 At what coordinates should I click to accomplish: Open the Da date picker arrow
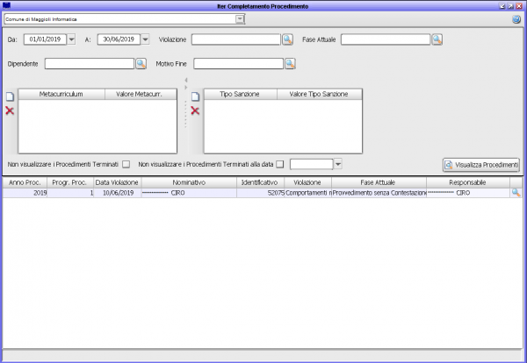click(x=71, y=39)
